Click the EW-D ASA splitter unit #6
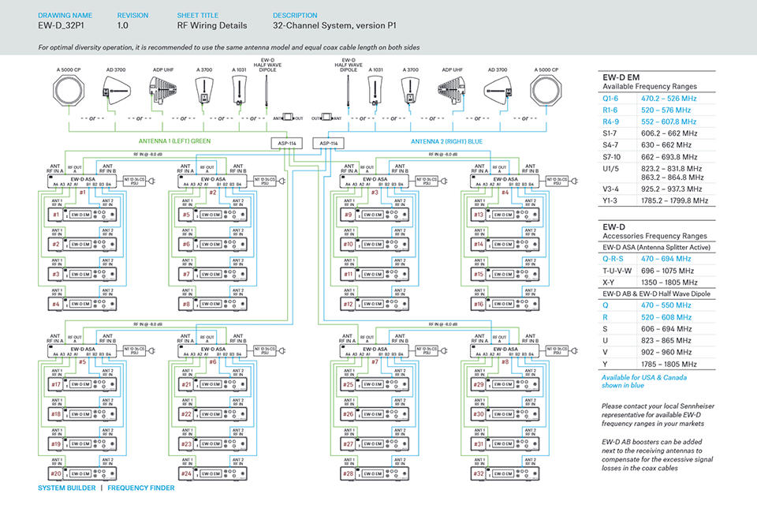 pos(212,351)
